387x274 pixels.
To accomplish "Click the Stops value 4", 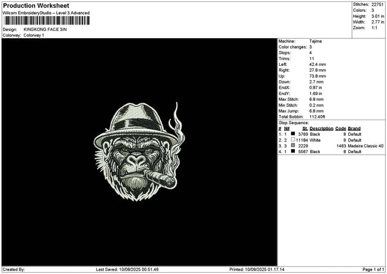I will [x=310, y=53].
